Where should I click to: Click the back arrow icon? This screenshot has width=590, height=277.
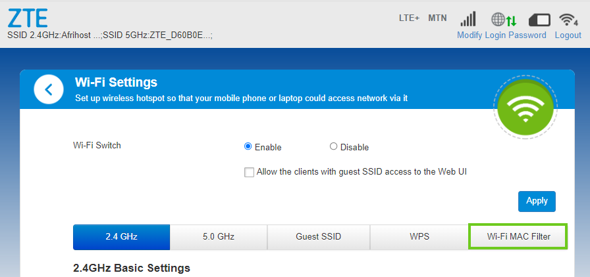point(48,89)
